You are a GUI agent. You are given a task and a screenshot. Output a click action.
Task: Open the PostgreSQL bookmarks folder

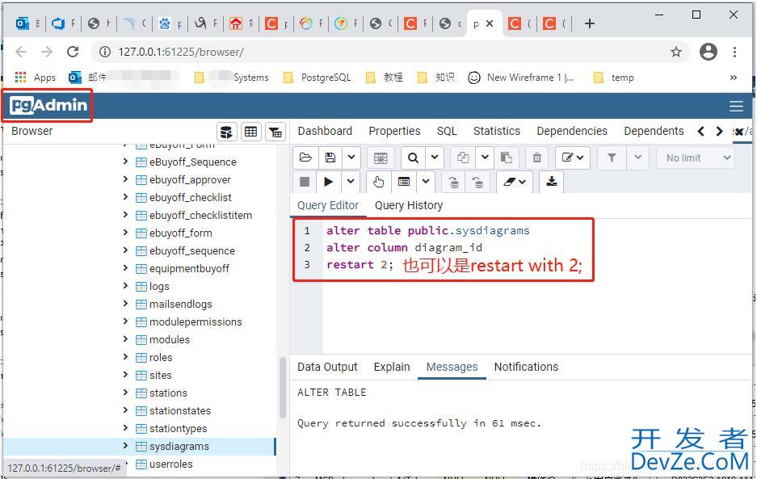pos(318,78)
